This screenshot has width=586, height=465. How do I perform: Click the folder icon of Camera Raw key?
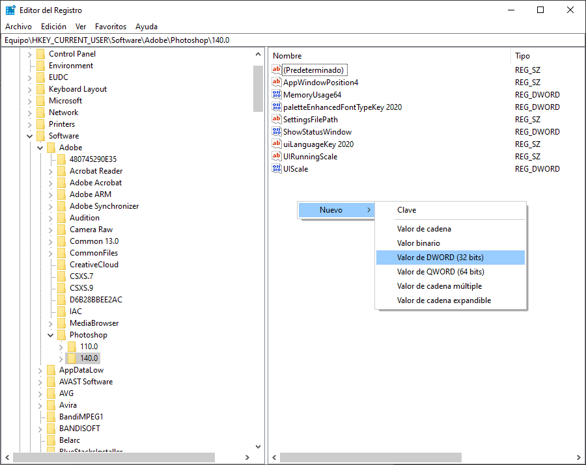pos(62,230)
